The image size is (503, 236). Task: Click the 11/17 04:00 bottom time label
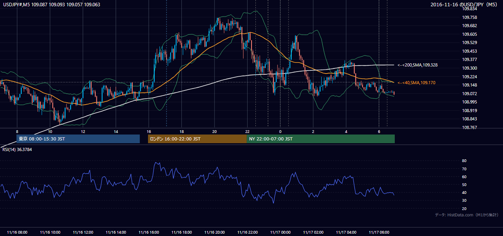click(346, 232)
